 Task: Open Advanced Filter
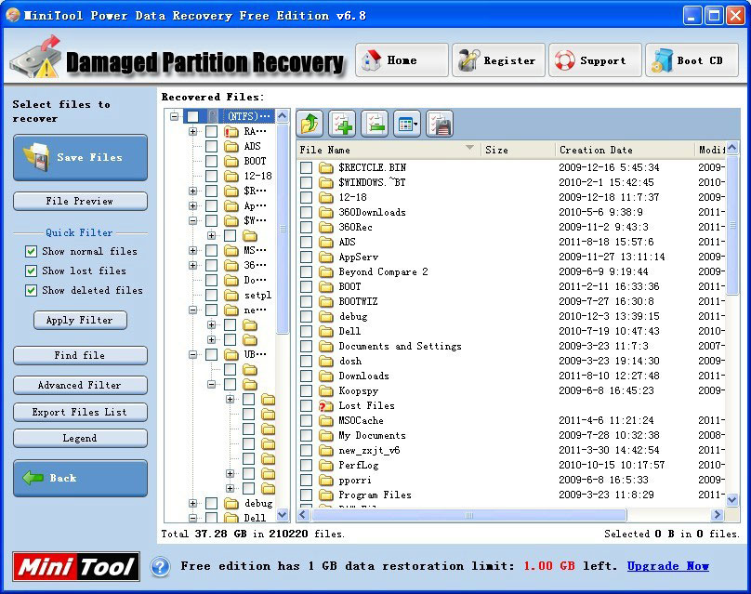tap(81, 385)
